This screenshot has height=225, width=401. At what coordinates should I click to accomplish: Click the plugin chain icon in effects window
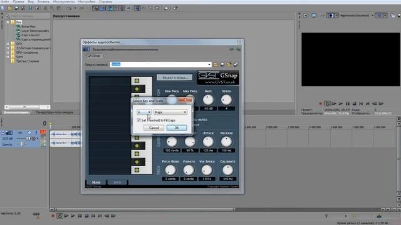click(x=231, y=49)
